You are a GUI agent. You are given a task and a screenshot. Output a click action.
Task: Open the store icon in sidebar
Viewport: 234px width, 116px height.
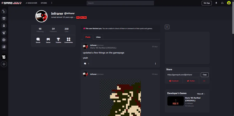click(4, 18)
